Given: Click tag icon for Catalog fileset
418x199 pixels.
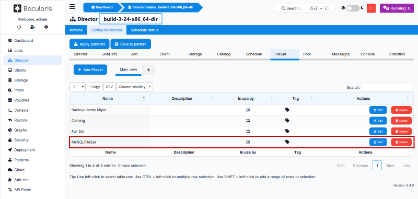Looking at the screenshot, I should (x=287, y=121).
